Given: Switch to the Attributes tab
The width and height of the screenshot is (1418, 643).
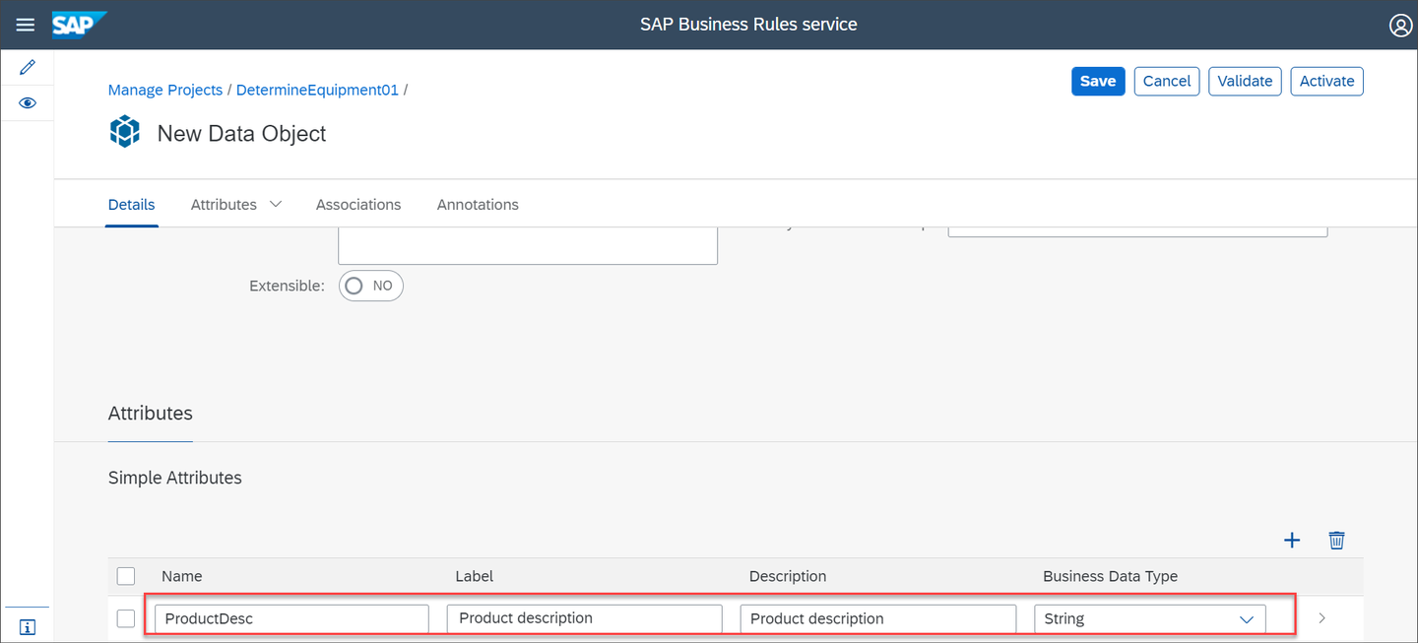Looking at the screenshot, I should 224,205.
